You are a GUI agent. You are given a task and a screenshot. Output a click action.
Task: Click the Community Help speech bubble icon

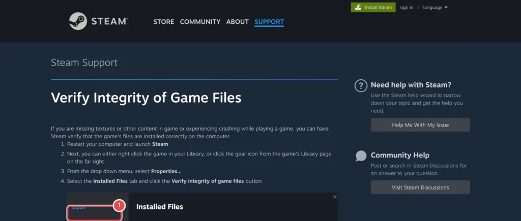[x=361, y=155]
